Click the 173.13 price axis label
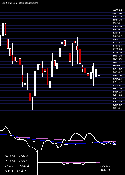Image resolution: width=125 pixels, height=175 pixels. [x=117, y=49]
